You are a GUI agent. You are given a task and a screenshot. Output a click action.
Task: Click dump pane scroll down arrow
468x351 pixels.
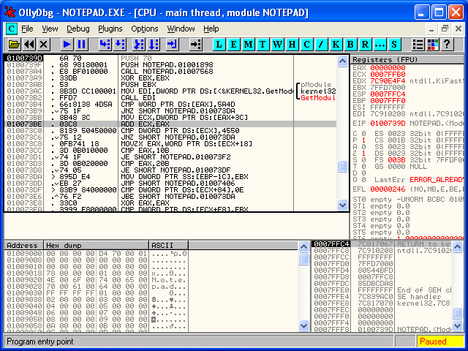pyautogui.click(x=303, y=325)
